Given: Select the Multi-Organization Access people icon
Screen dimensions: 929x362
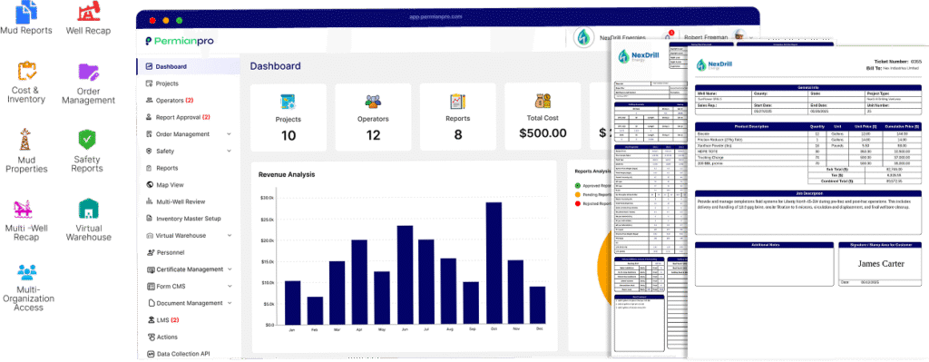Looking at the screenshot, I should (x=27, y=272).
